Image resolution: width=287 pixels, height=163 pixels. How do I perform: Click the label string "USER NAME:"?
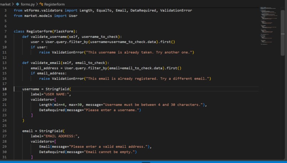coord(56,94)
